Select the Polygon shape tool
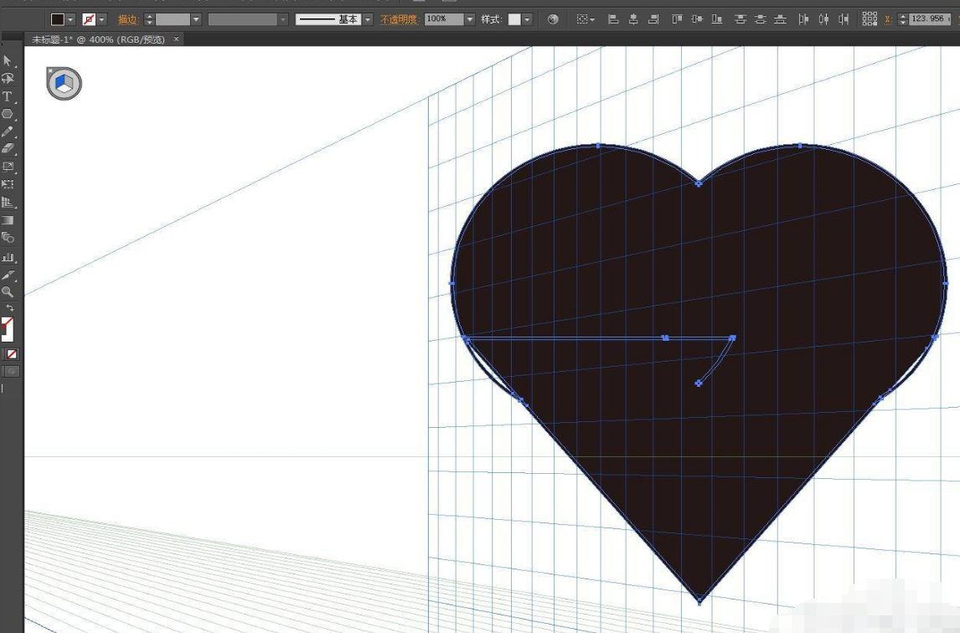This screenshot has width=960, height=633. point(8,114)
